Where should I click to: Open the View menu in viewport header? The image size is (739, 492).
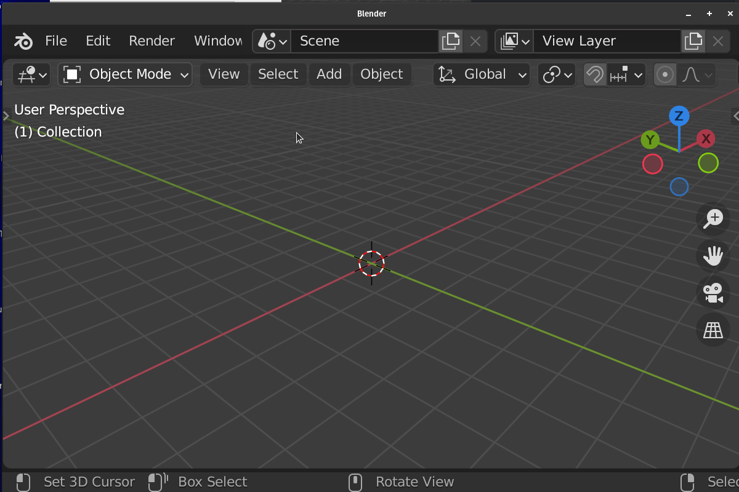point(224,74)
